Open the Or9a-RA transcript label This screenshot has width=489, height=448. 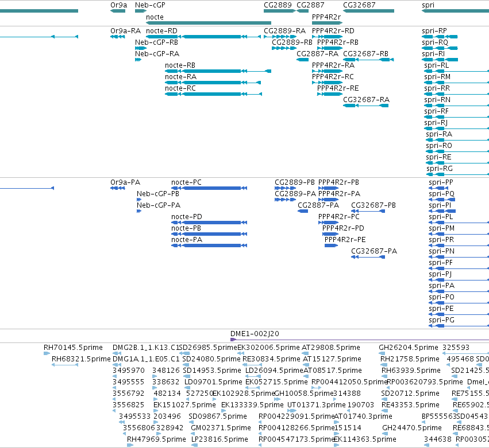coord(125,31)
